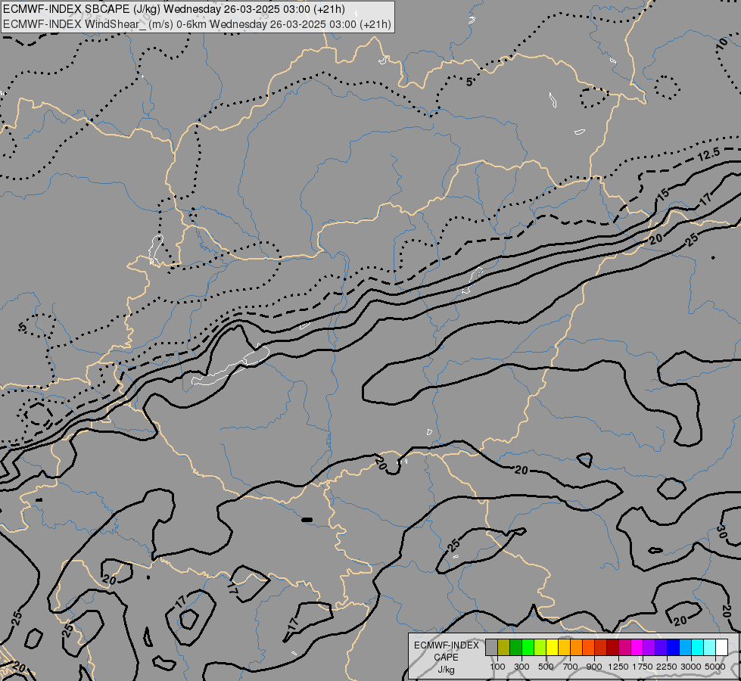Click the 3000 legend tick label
Viewport: 741px width, 681px height.
coord(691,667)
